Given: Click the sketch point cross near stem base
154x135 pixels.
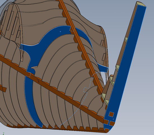Looking at the screenshot, I should pos(113,119).
